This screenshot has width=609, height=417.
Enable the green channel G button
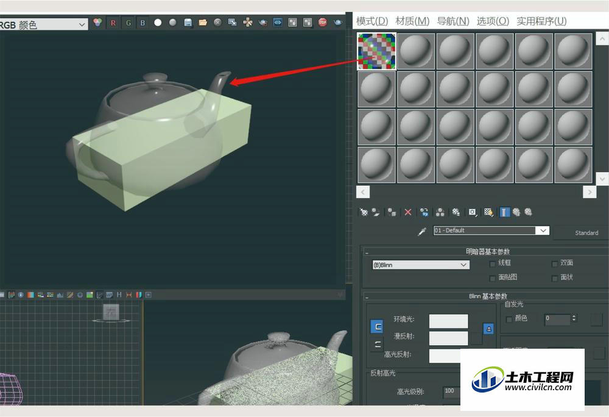point(128,23)
